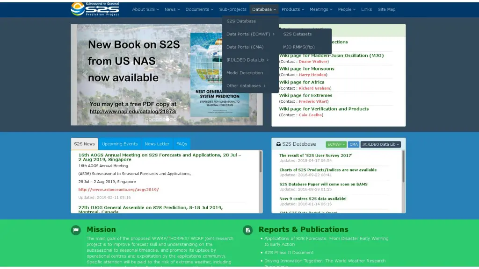Open the 27th IUGG General Assemble headline
This screenshot has height=269, width=479.
150,210
